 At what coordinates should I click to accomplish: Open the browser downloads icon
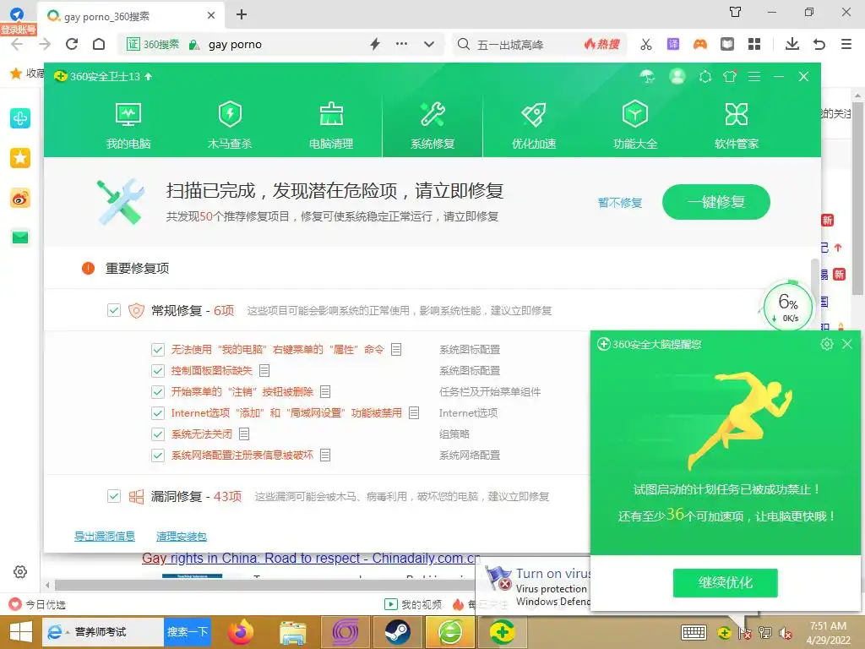click(x=792, y=44)
